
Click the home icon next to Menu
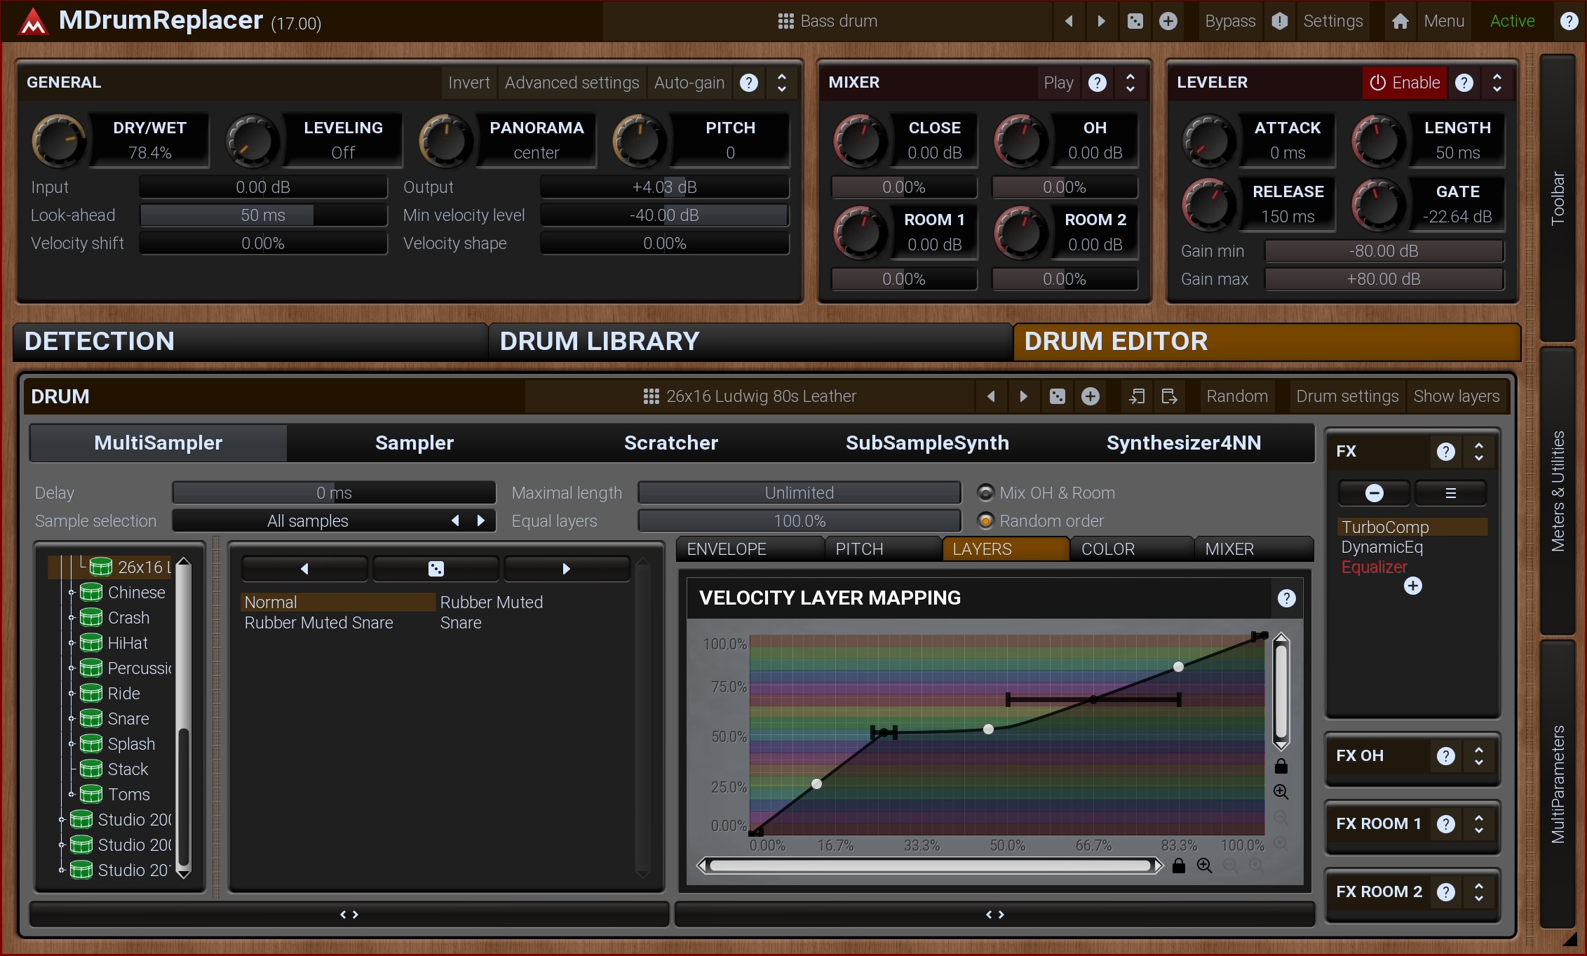[1400, 21]
